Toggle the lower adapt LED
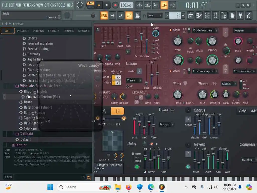The height and width of the screenshot is (193, 257). point(170,71)
